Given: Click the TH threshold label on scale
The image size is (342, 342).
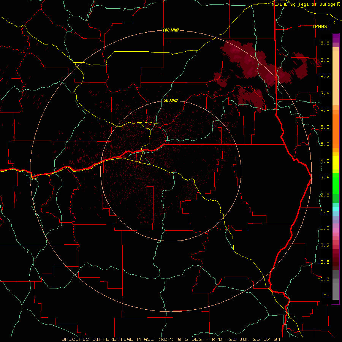Looking at the screenshot, I should [x=326, y=296].
